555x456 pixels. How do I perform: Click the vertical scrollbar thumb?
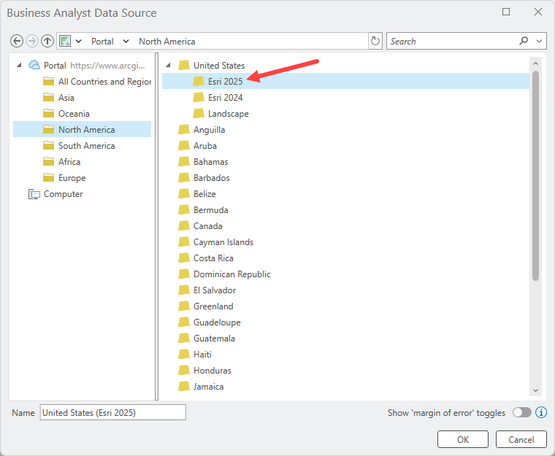click(x=535, y=176)
